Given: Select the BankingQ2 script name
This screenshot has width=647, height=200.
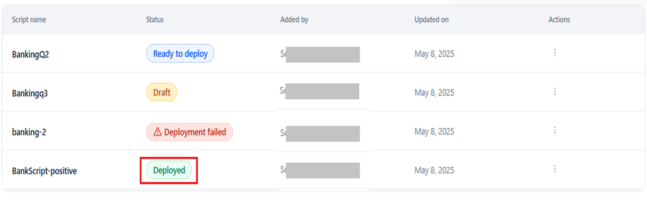Looking at the screenshot, I should click(31, 54).
